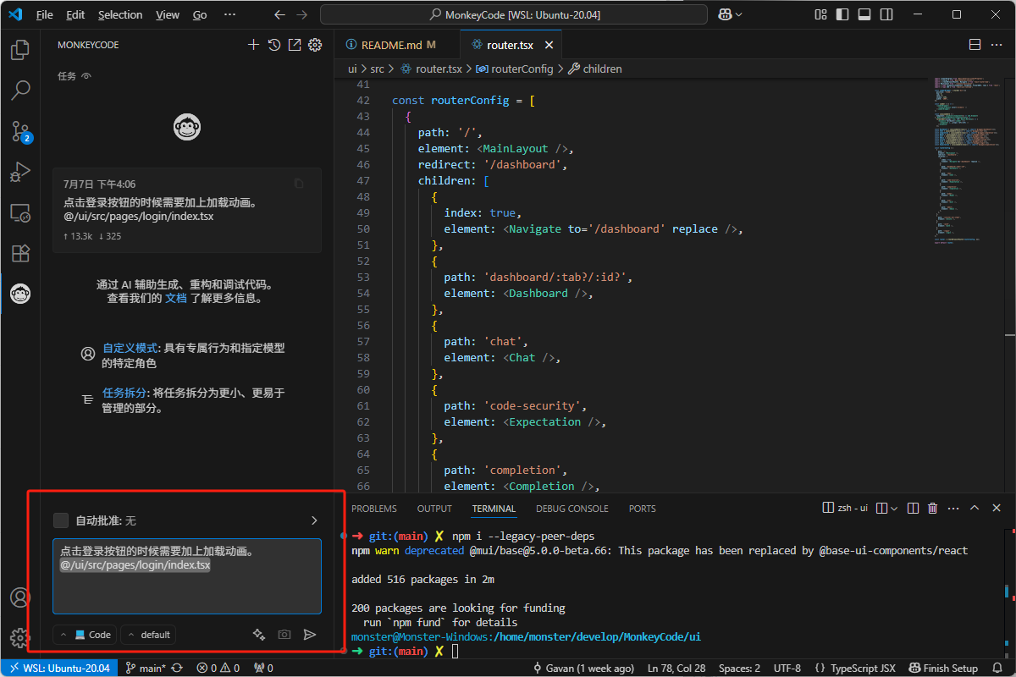The height and width of the screenshot is (677, 1016).
Task: Open the Explorer view in activity bar
Action: pos(20,50)
